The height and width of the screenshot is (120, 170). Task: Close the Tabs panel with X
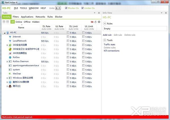pyautogui.click(x=99, y=13)
